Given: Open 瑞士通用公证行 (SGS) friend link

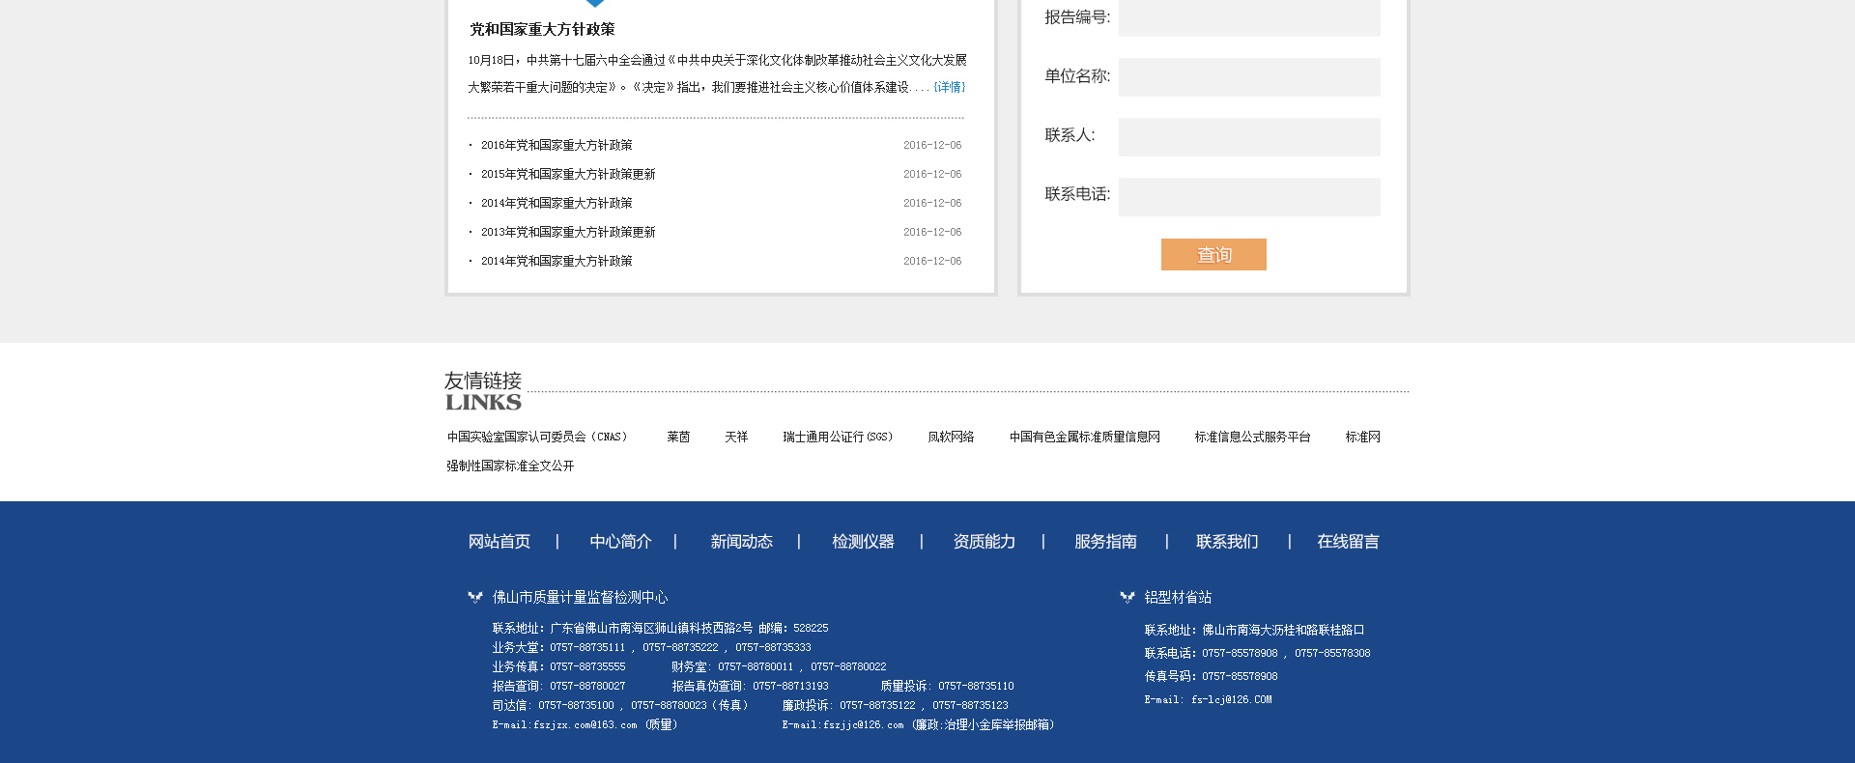Looking at the screenshot, I should [x=838, y=437].
